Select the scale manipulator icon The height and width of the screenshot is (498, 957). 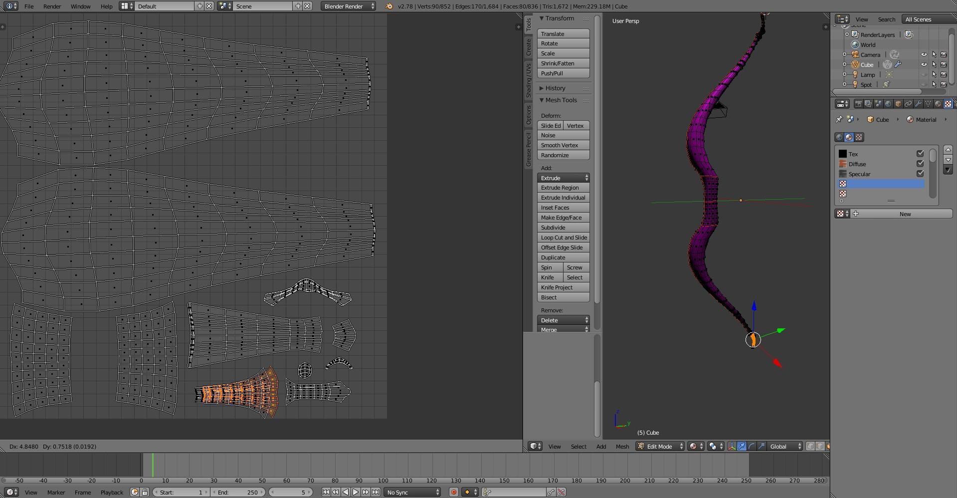coord(762,446)
